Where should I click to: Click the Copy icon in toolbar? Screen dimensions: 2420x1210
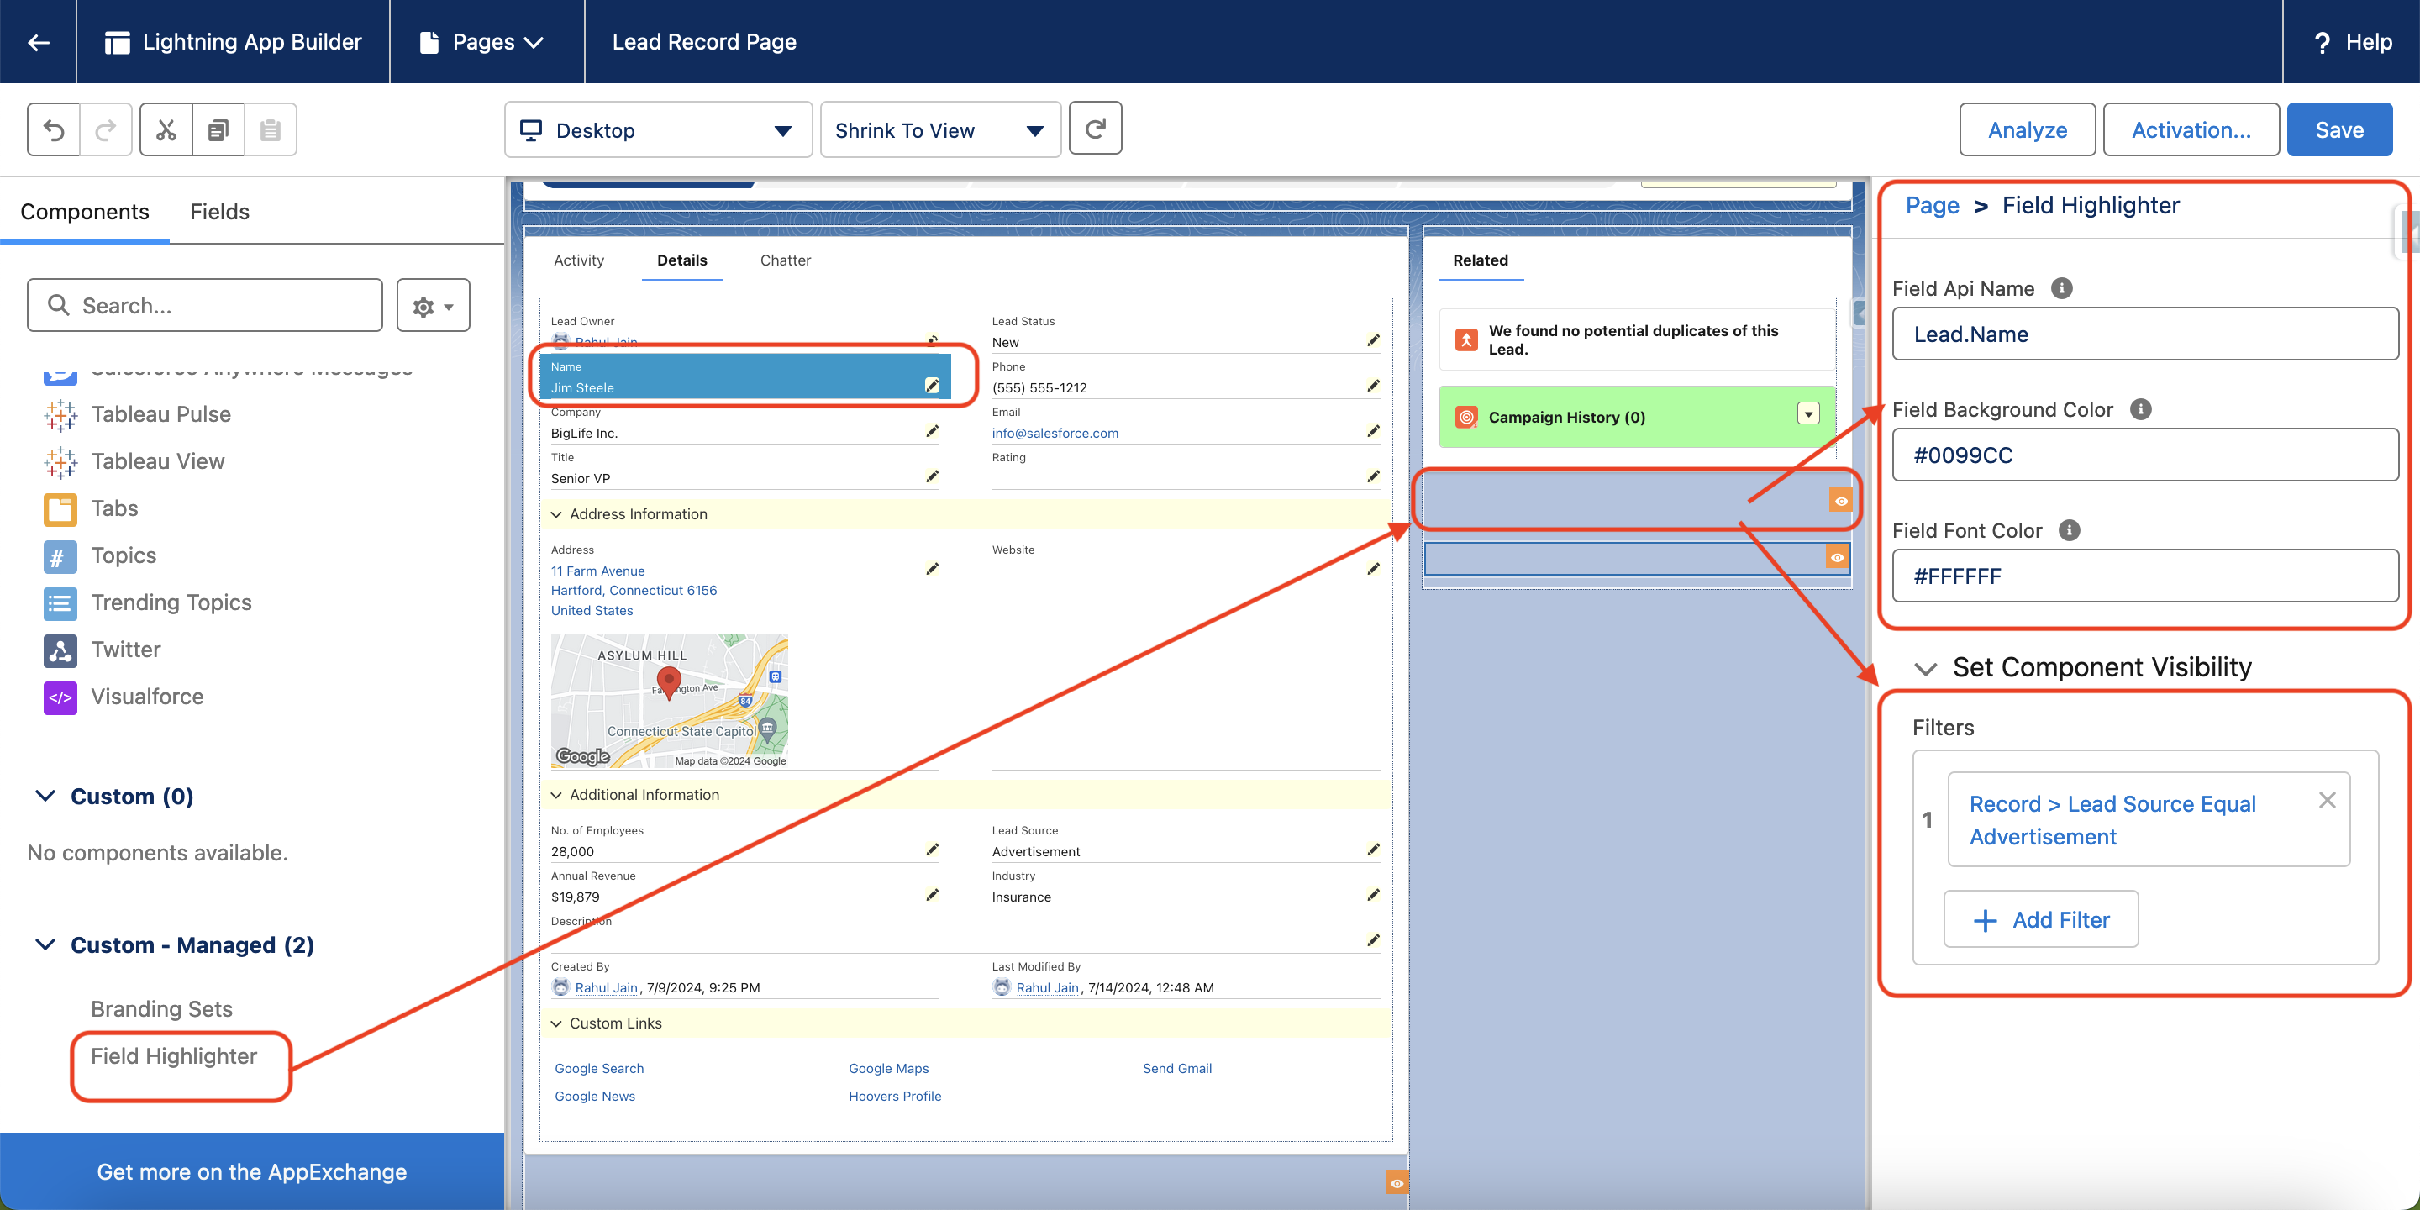218,129
